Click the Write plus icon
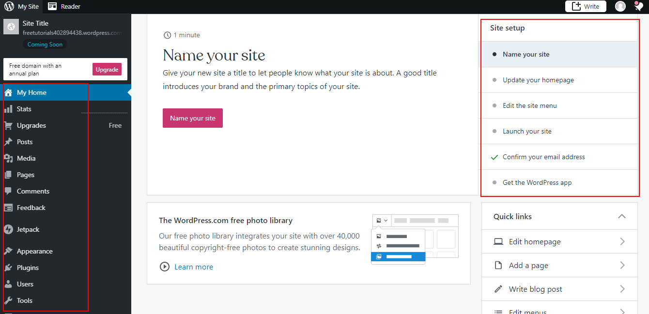 576,6
